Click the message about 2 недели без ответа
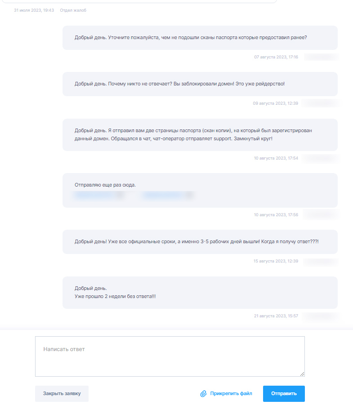Viewport: 353px width, 405px height. [x=200, y=292]
